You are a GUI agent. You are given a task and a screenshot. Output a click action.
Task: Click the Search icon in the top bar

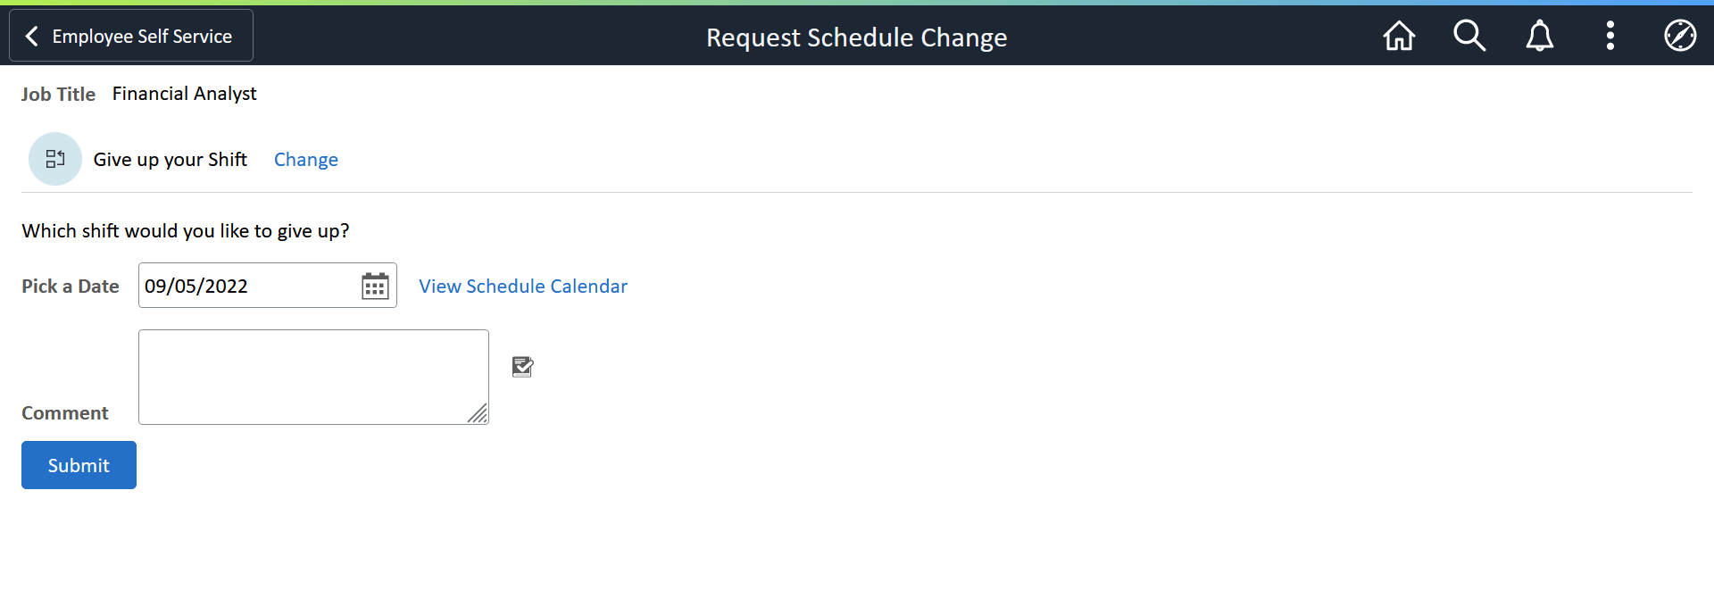[1469, 36]
